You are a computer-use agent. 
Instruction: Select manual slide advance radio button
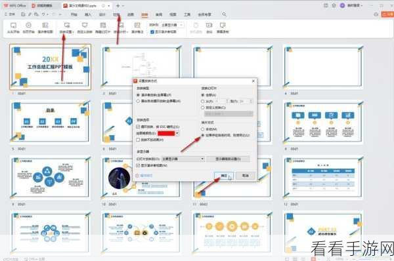(202, 129)
